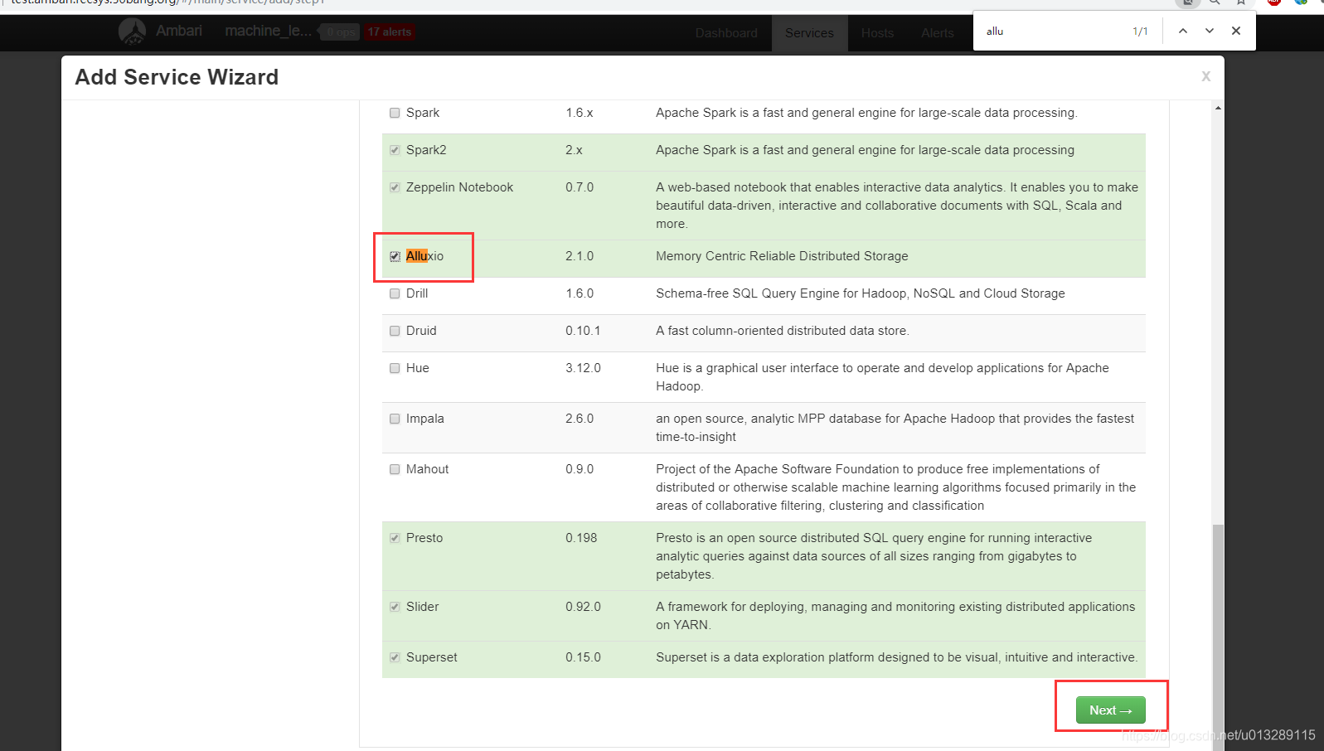Viewport: 1324px width, 751px height.
Task: Click the Zeppelin Notebook label
Action: pyautogui.click(x=459, y=187)
